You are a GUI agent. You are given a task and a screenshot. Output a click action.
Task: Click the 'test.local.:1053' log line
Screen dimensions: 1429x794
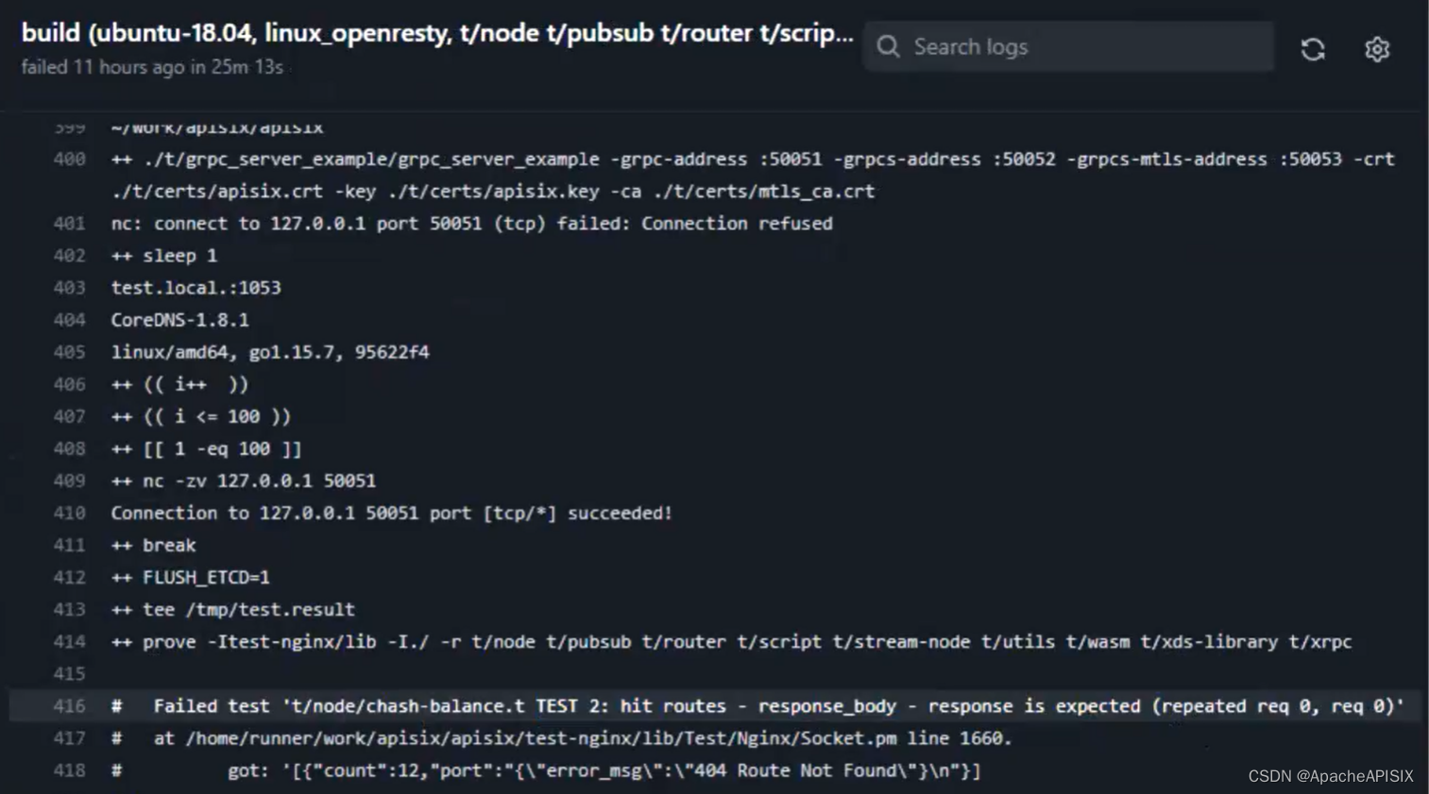[196, 288]
